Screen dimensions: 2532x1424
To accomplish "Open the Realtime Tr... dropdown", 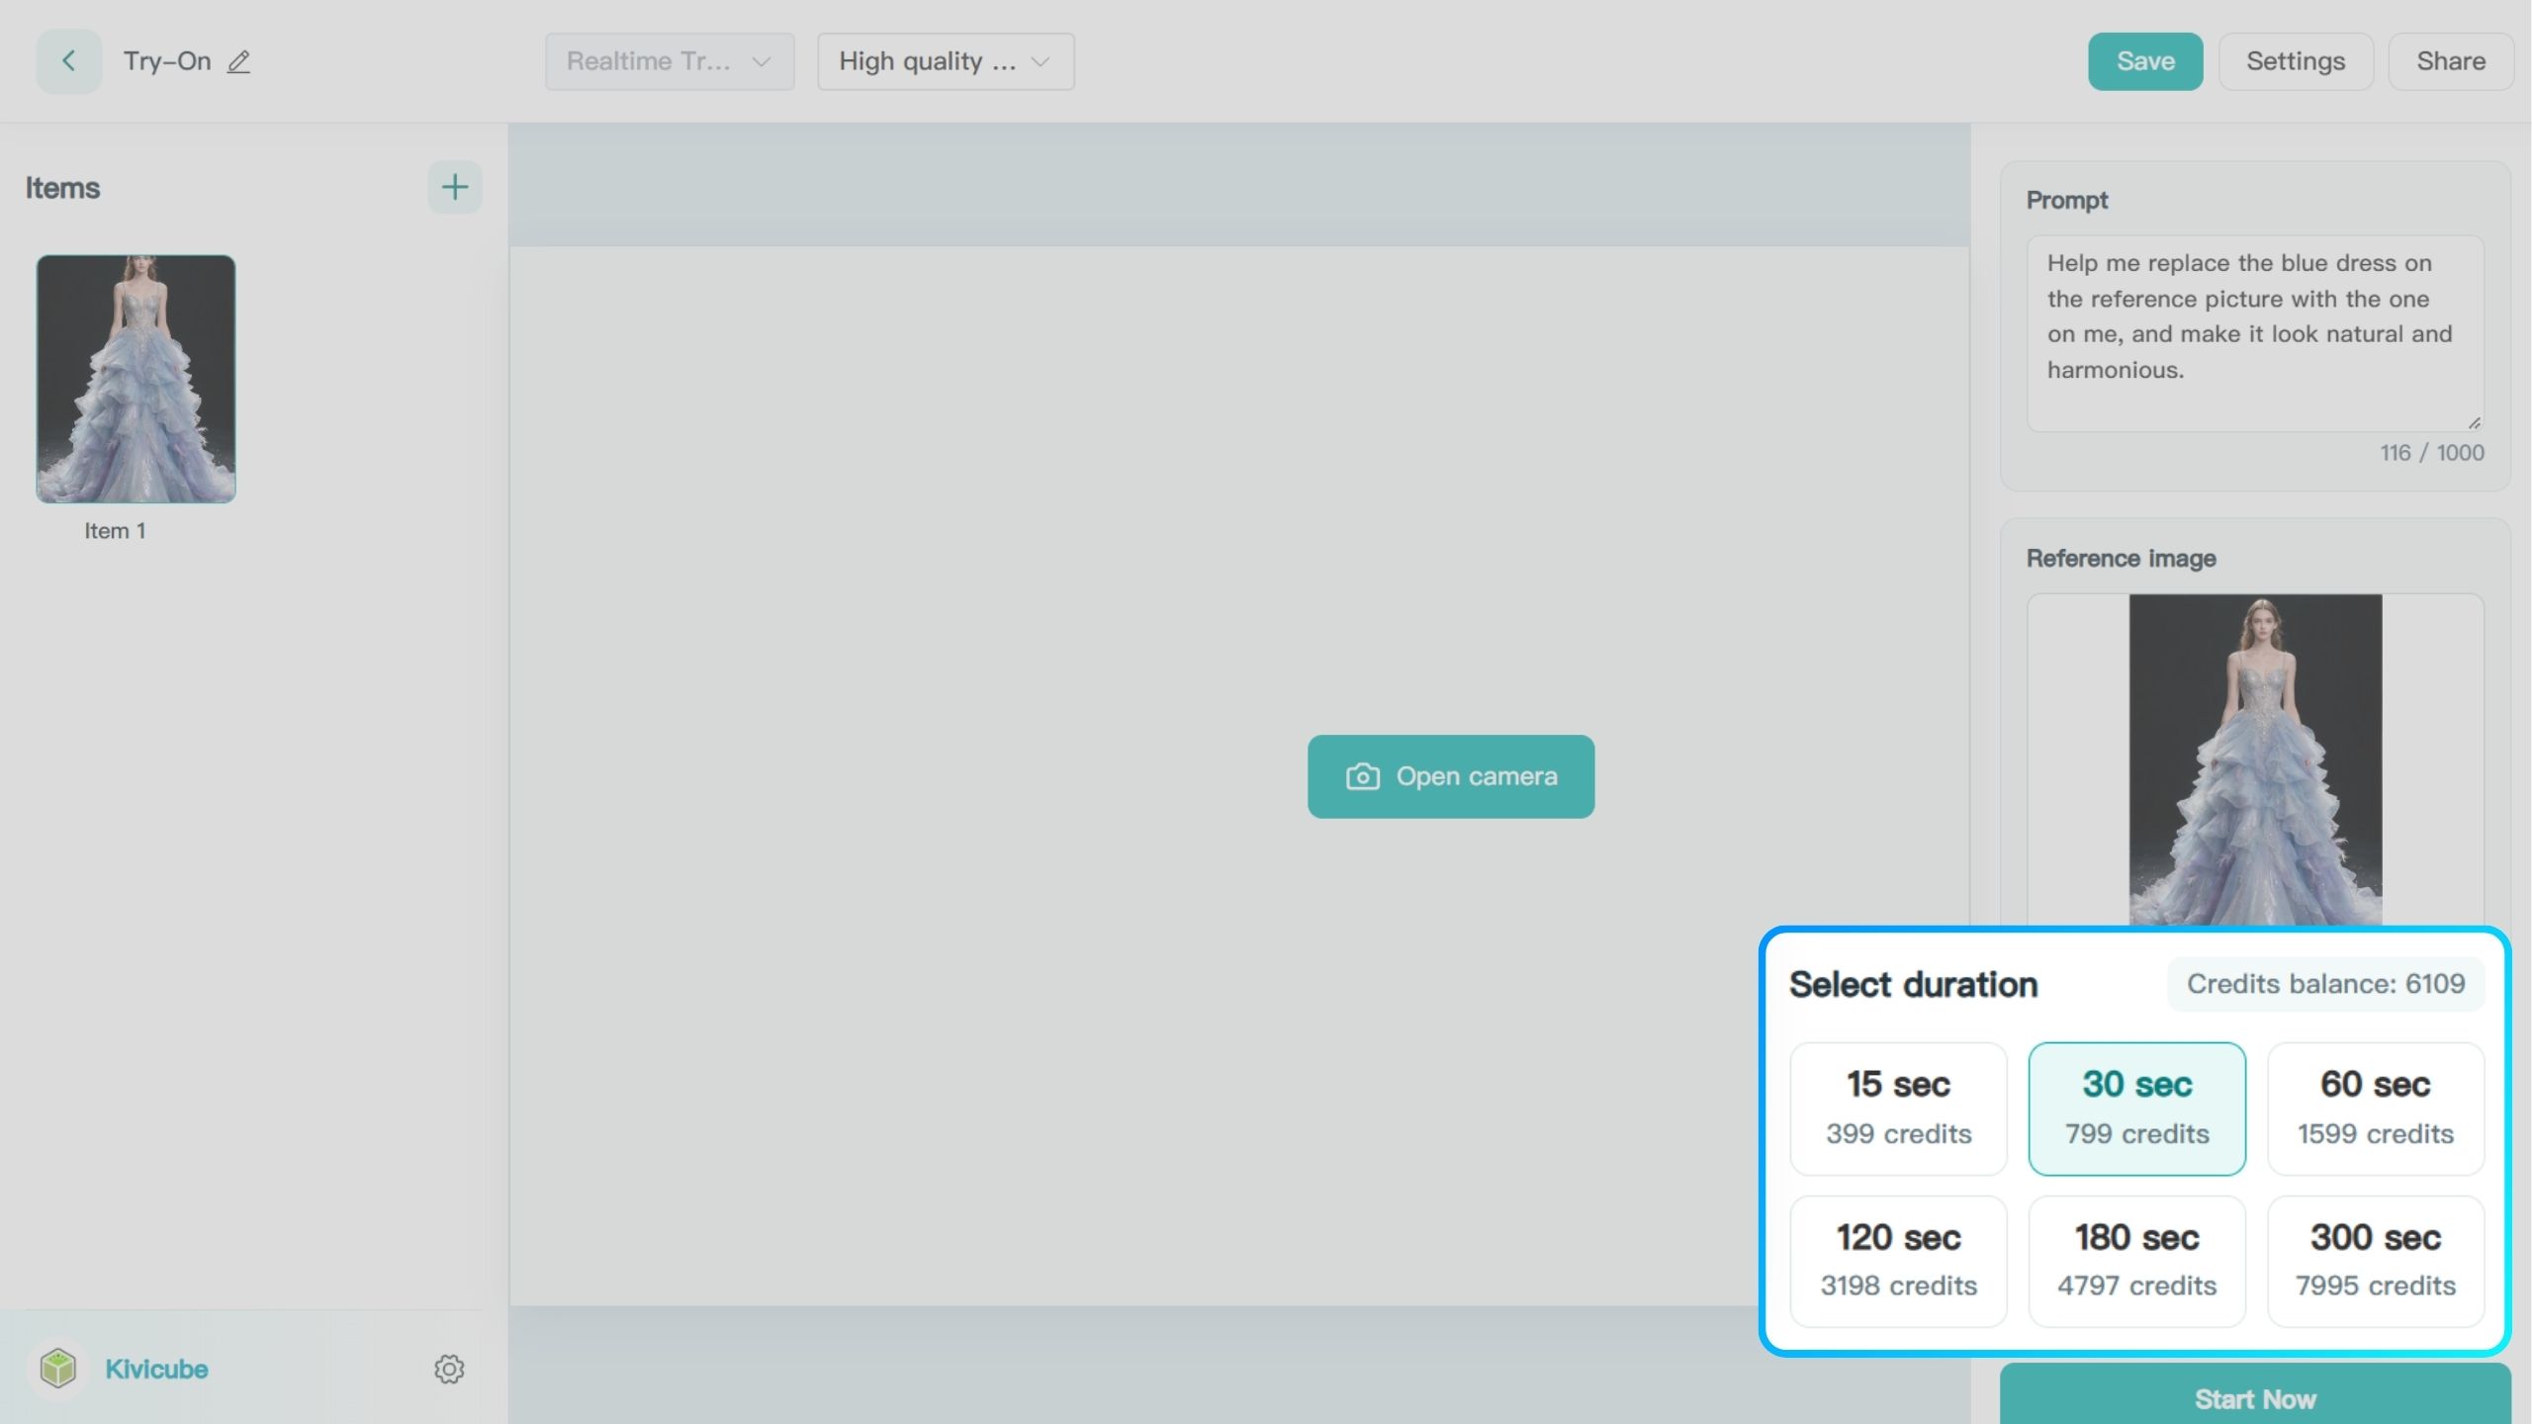I will point(670,61).
